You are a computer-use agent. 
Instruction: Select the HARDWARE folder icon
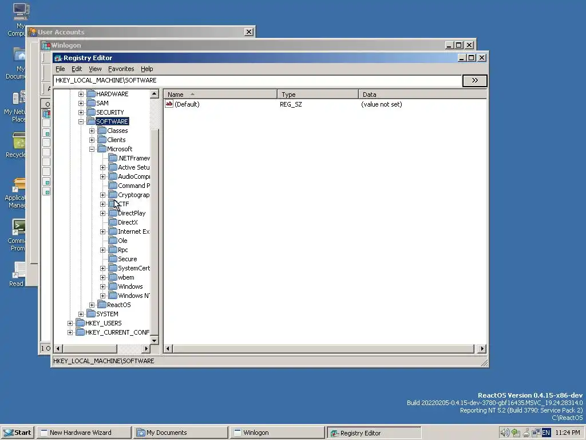coord(91,93)
